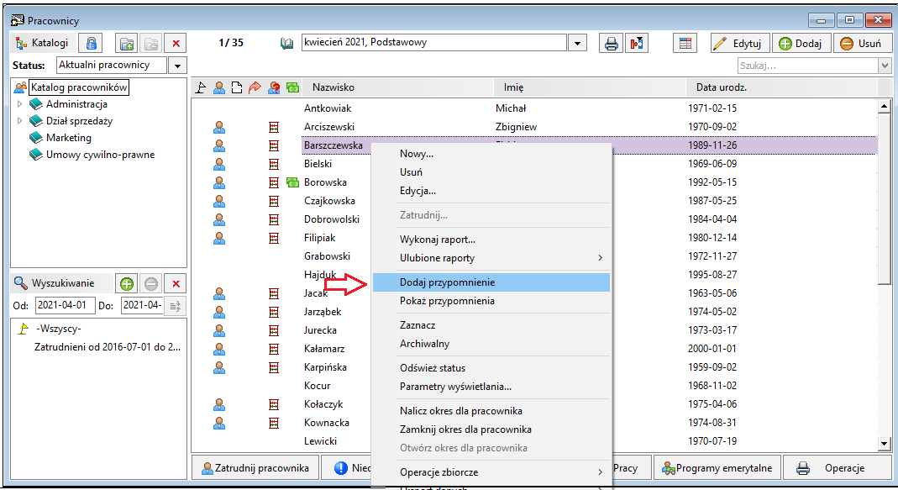Expand the Administracja tree node
The width and height of the screenshot is (898, 490).
click(19, 104)
